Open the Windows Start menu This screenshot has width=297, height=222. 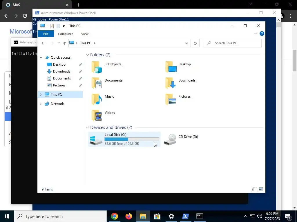coord(7,216)
